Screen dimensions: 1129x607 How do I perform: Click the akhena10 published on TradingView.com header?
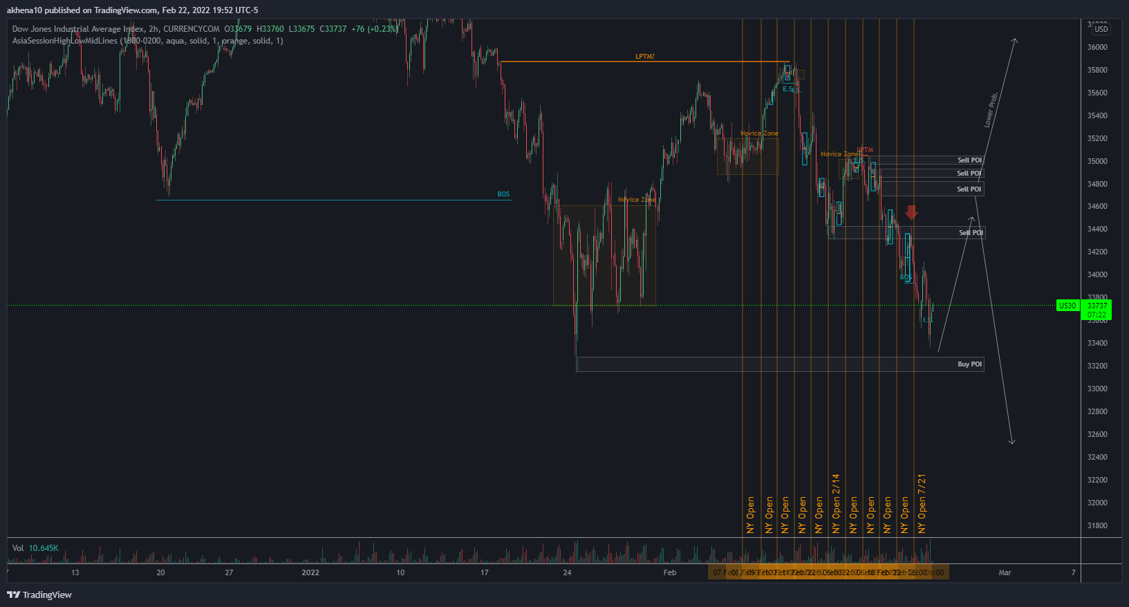(x=132, y=10)
